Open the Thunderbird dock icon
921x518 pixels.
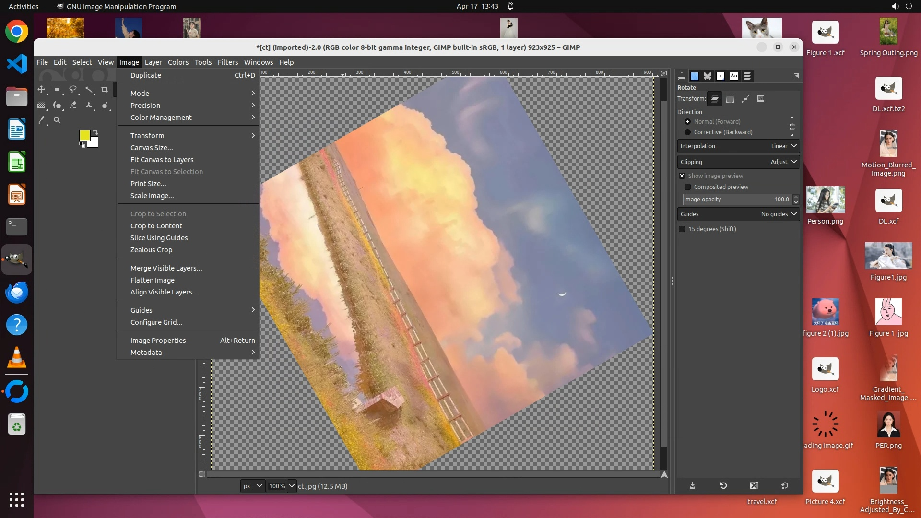click(17, 292)
